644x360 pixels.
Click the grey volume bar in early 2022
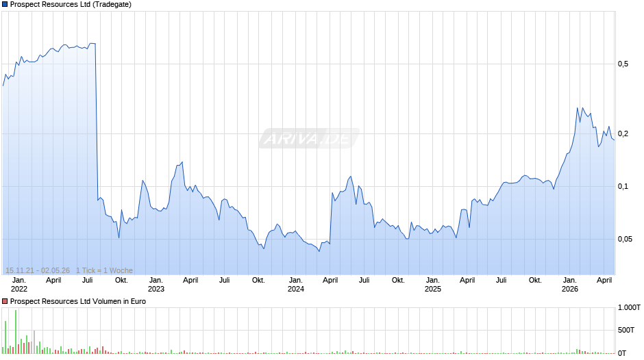[34, 342]
